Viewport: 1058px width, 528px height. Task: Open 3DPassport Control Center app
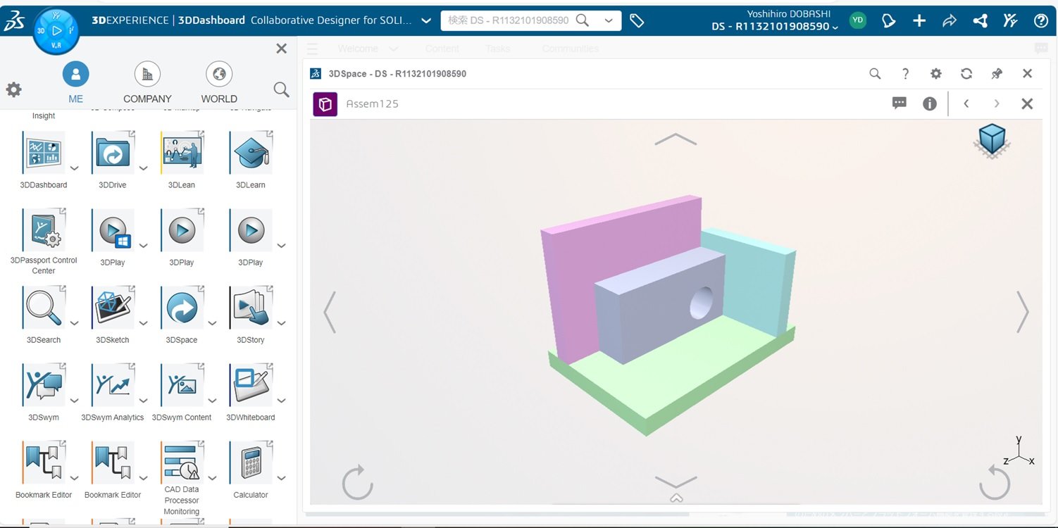[x=44, y=230]
